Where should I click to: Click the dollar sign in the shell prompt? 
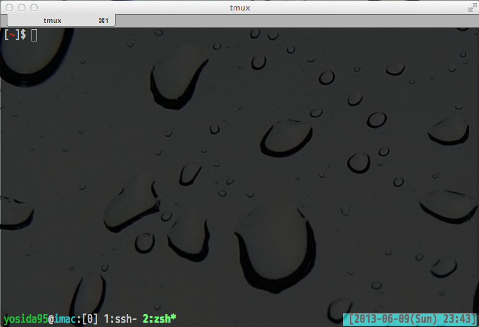23,35
